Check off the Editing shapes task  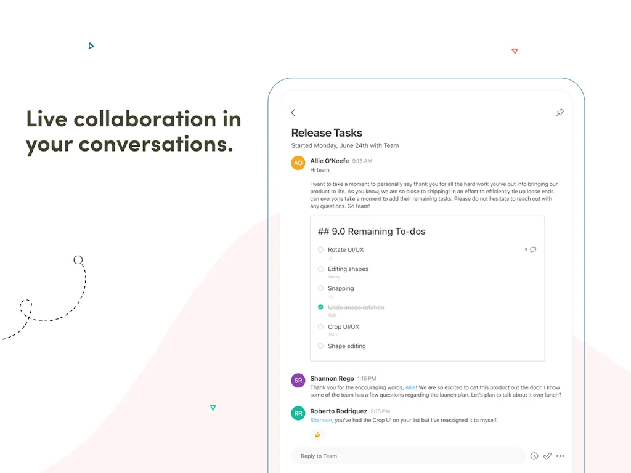[x=320, y=269]
